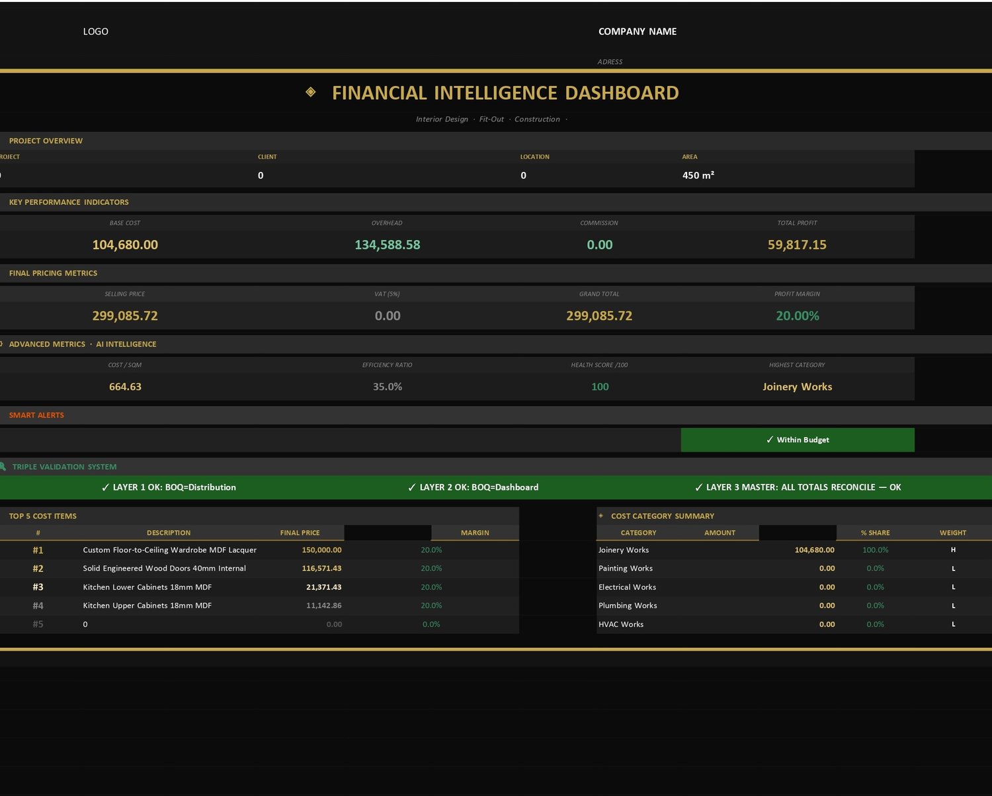Select the Grand Total value 299,085.72

pyautogui.click(x=599, y=316)
